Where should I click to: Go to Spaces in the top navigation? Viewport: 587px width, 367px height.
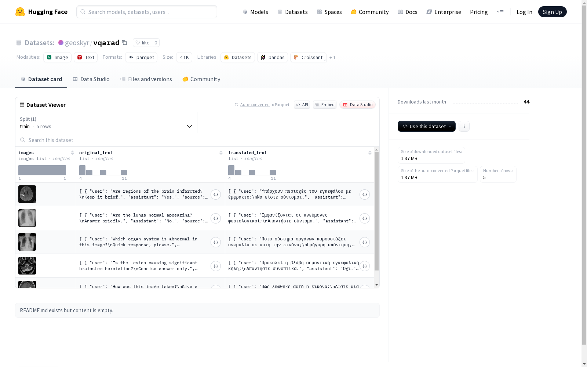point(329,12)
